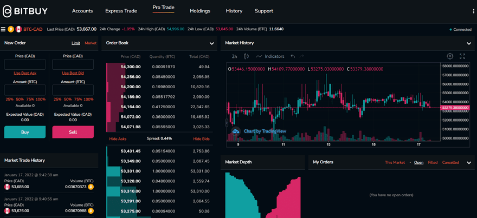This screenshot has width=477, height=218.
Task: Click the TradingView cloud logo
Action: pyautogui.click(x=236, y=131)
